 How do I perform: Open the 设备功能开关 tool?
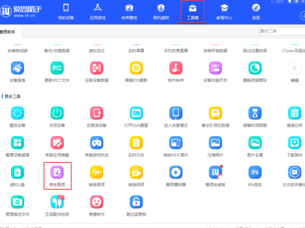point(215,68)
